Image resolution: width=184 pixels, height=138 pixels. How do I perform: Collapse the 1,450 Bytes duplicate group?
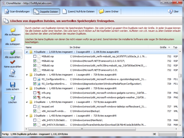27,116
